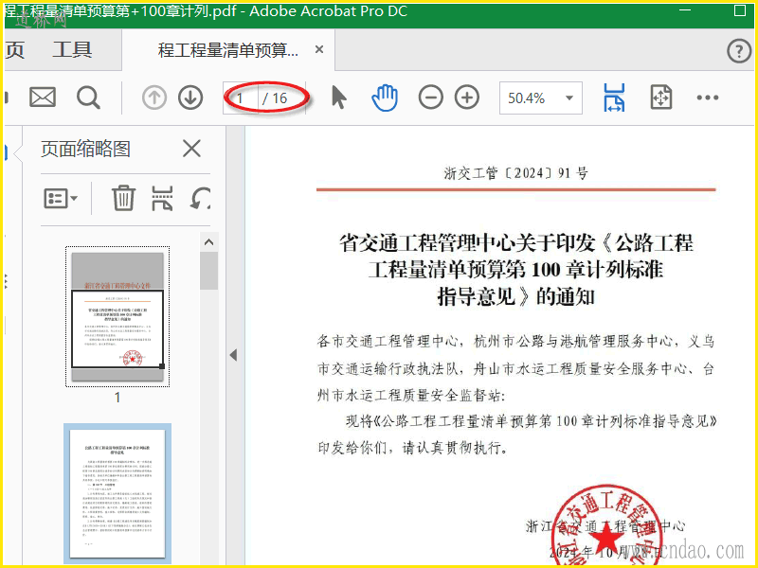Open thumbnail options dropdown menu
758x568 pixels.
61,198
